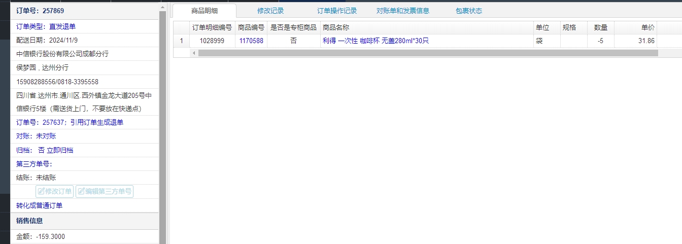682x244 pixels.
Task: Select the price cell 31.86
Action: pyautogui.click(x=636, y=41)
